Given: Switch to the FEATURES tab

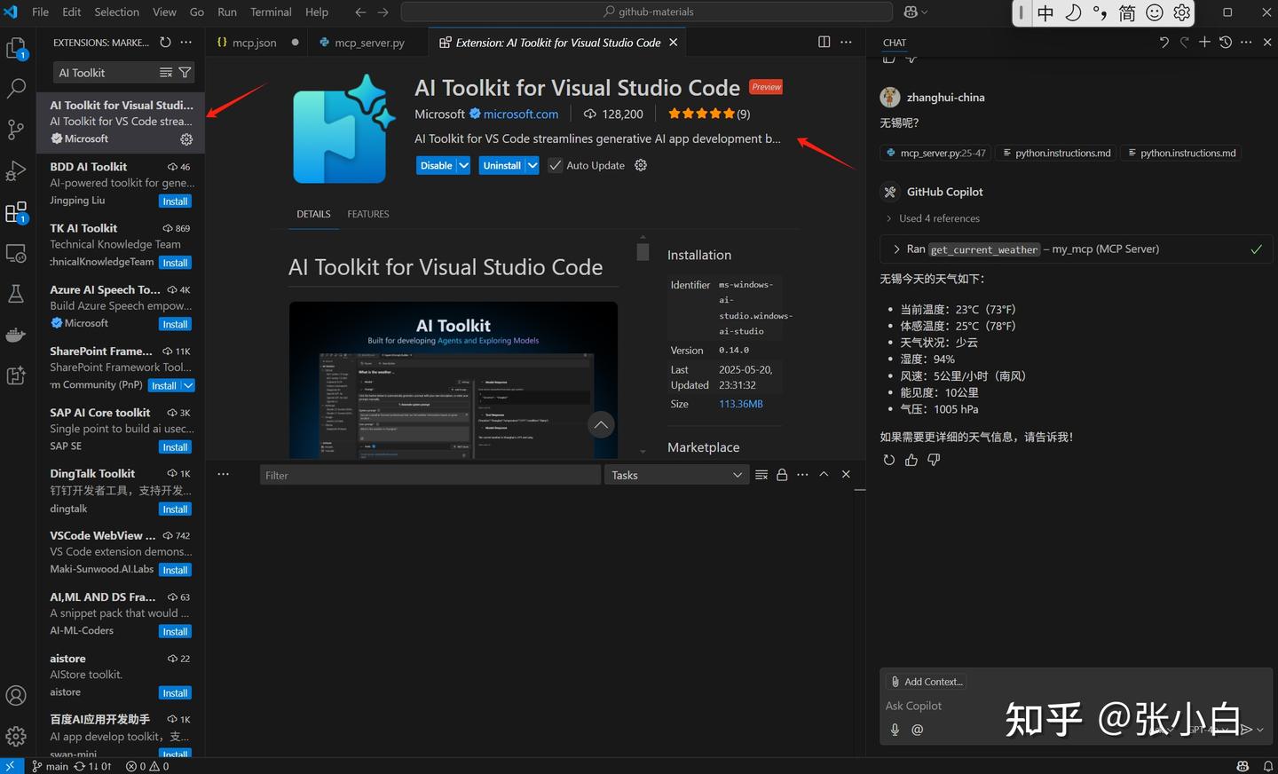Looking at the screenshot, I should coord(367,214).
